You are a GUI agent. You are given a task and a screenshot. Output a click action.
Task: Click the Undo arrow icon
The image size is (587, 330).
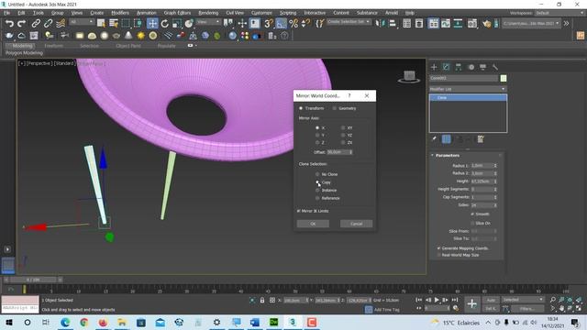coord(9,24)
